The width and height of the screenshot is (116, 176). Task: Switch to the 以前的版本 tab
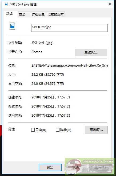(55, 14)
